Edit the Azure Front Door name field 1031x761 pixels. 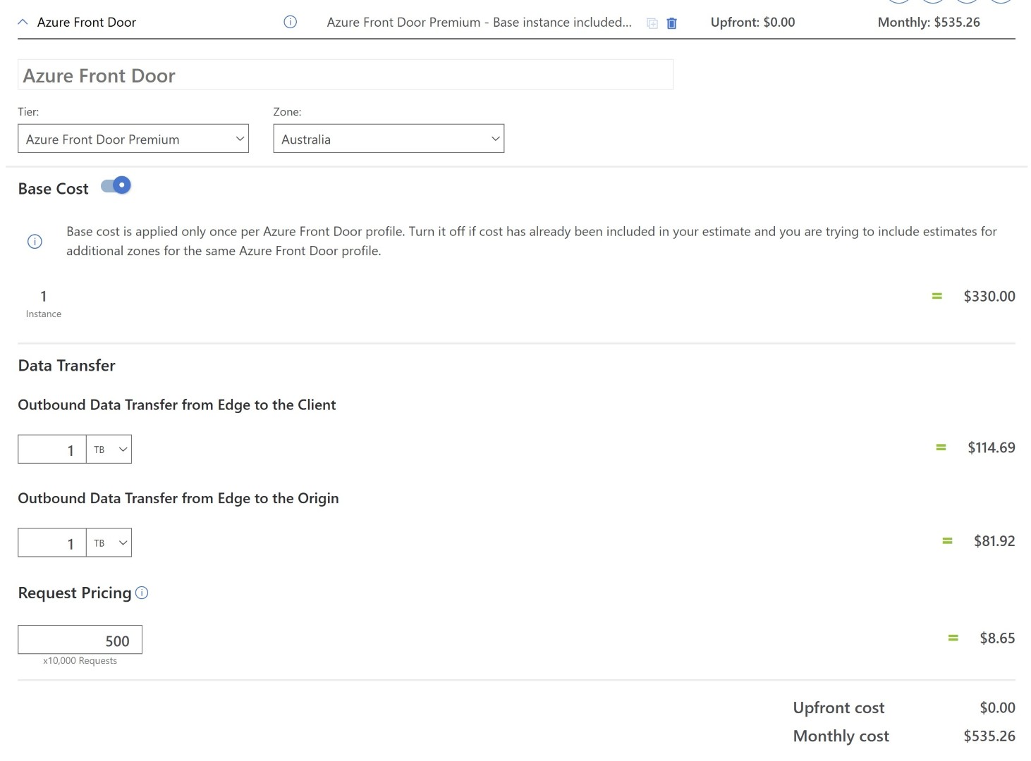[346, 75]
